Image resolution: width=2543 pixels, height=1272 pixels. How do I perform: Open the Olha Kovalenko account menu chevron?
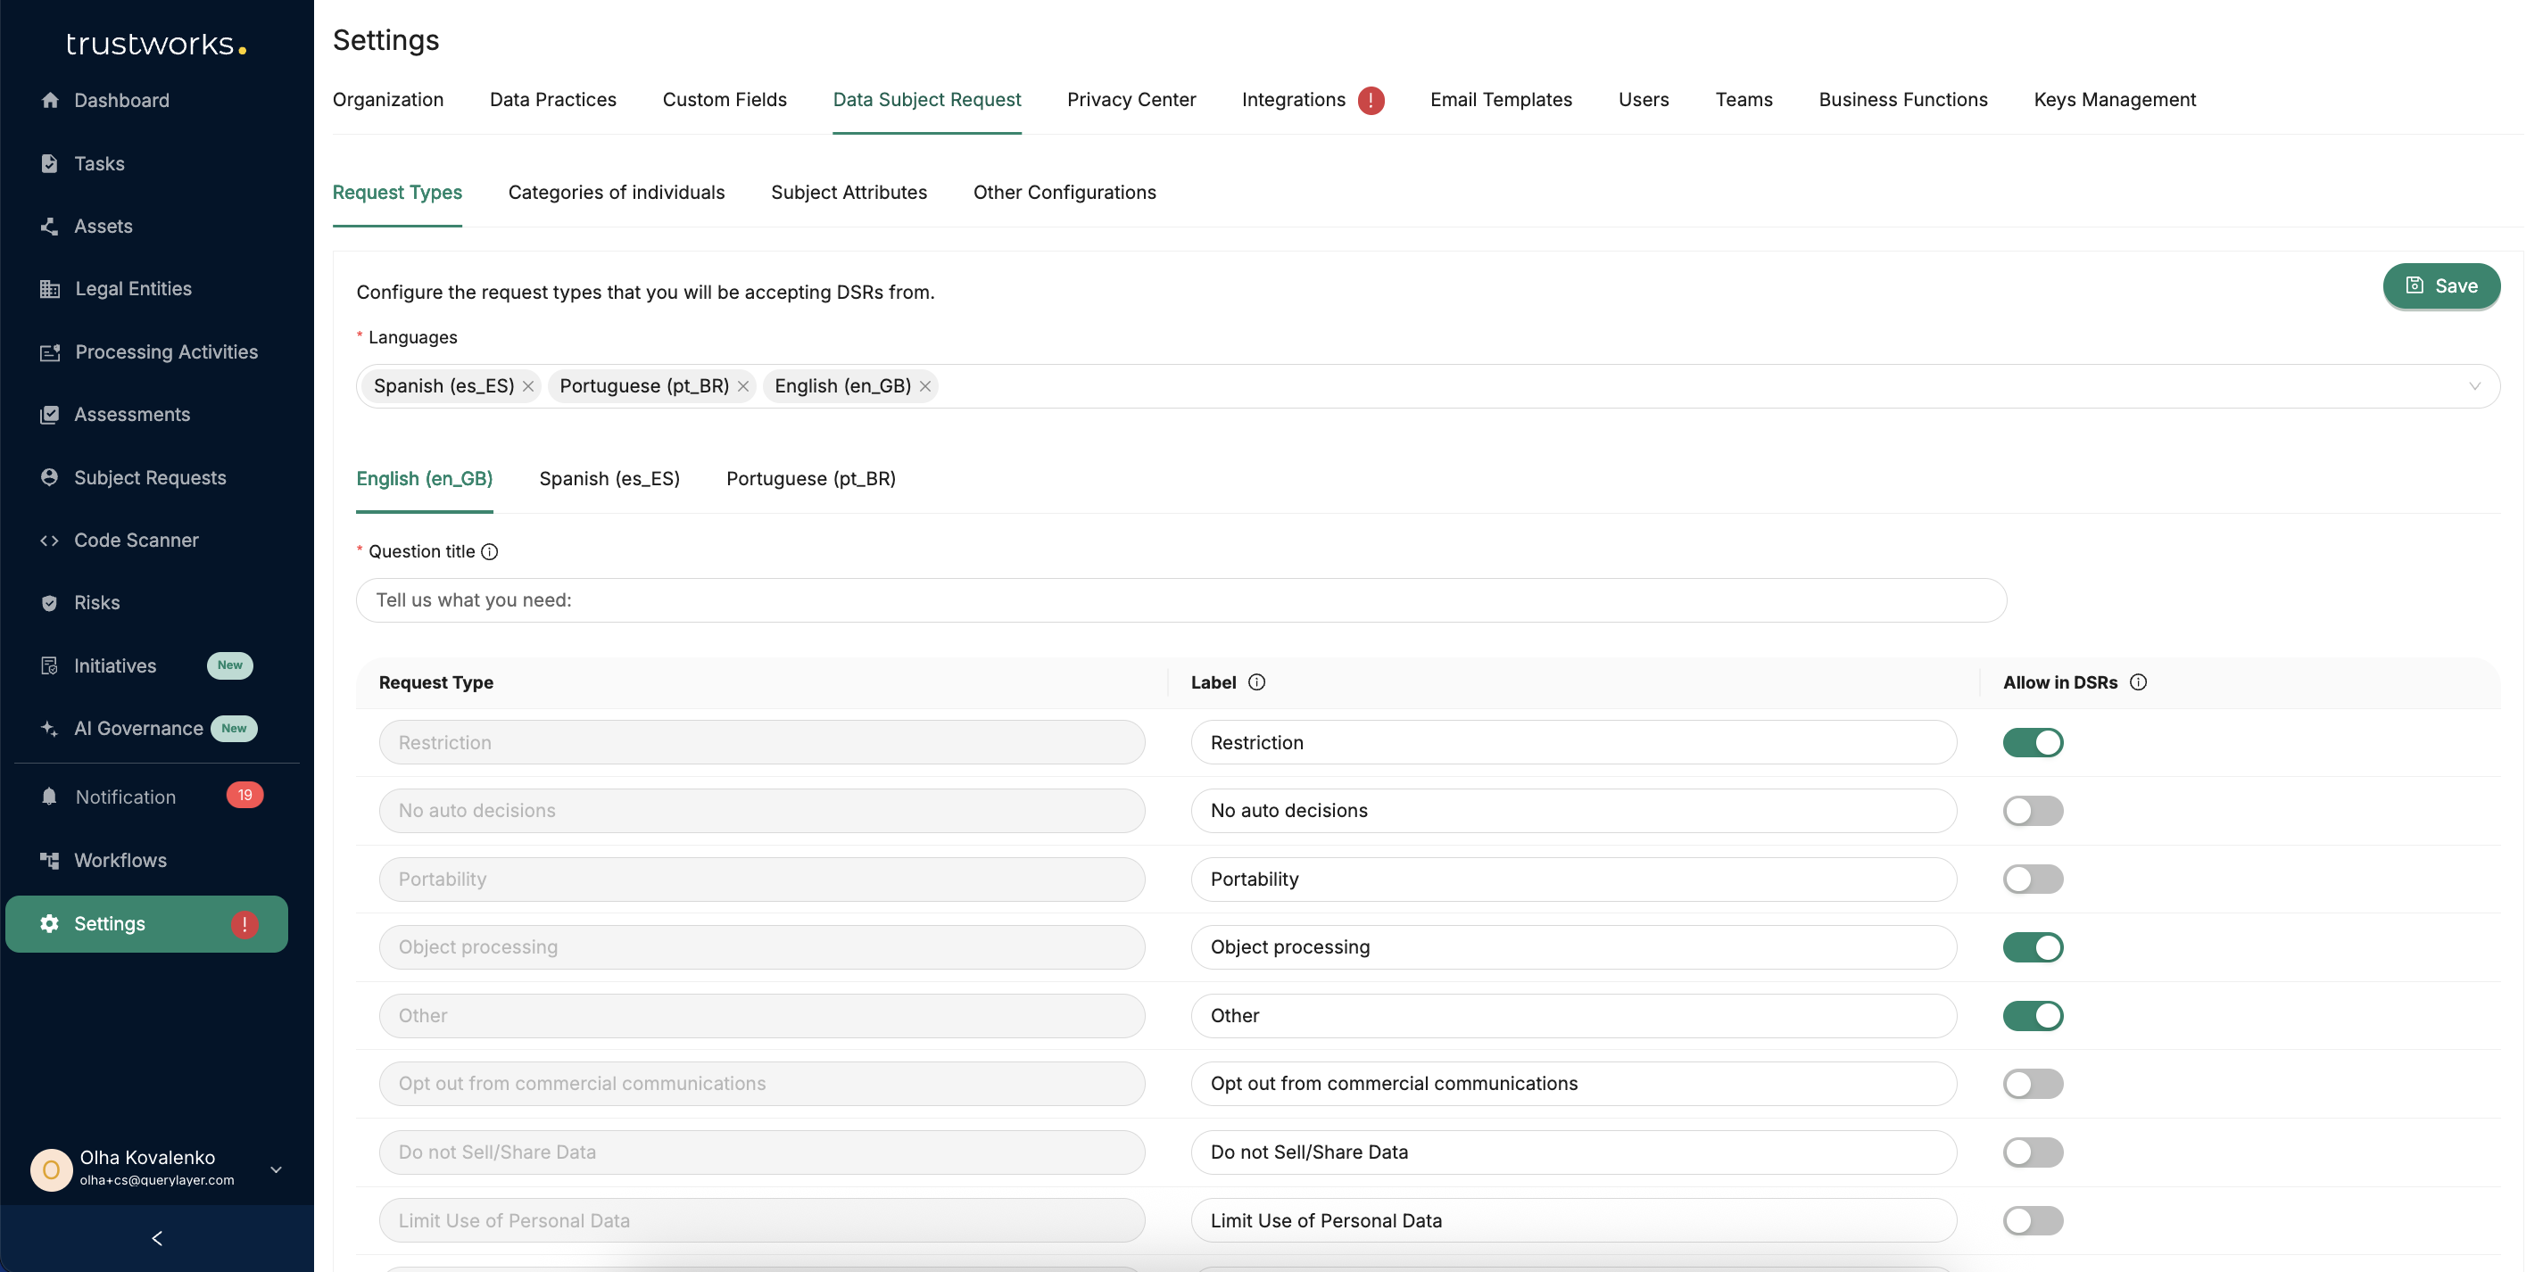click(x=277, y=1170)
